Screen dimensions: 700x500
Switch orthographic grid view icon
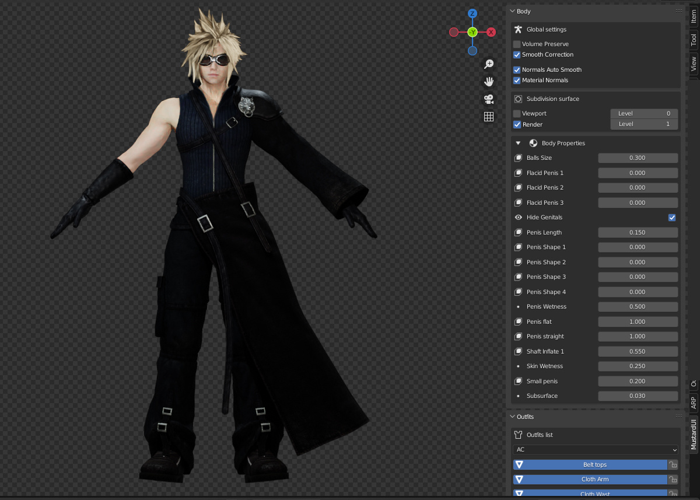(x=489, y=117)
